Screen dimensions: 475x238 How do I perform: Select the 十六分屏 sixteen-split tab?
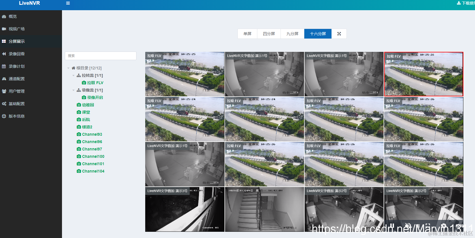pos(318,34)
